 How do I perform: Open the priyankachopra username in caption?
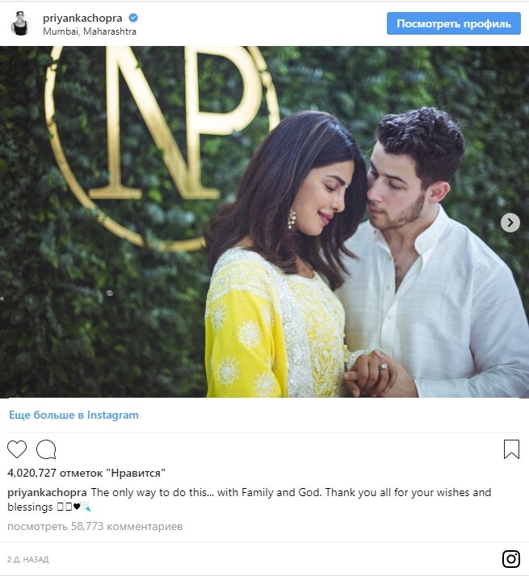[x=47, y=493]
